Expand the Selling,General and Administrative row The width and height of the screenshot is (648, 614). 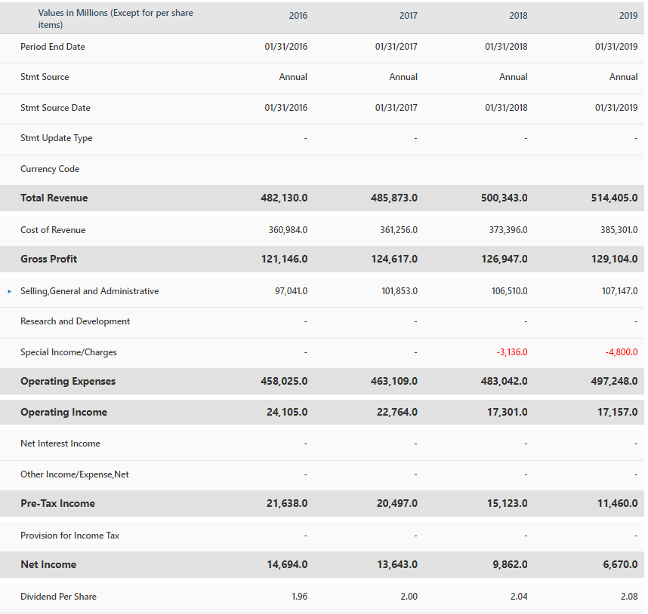click(10, 290)
